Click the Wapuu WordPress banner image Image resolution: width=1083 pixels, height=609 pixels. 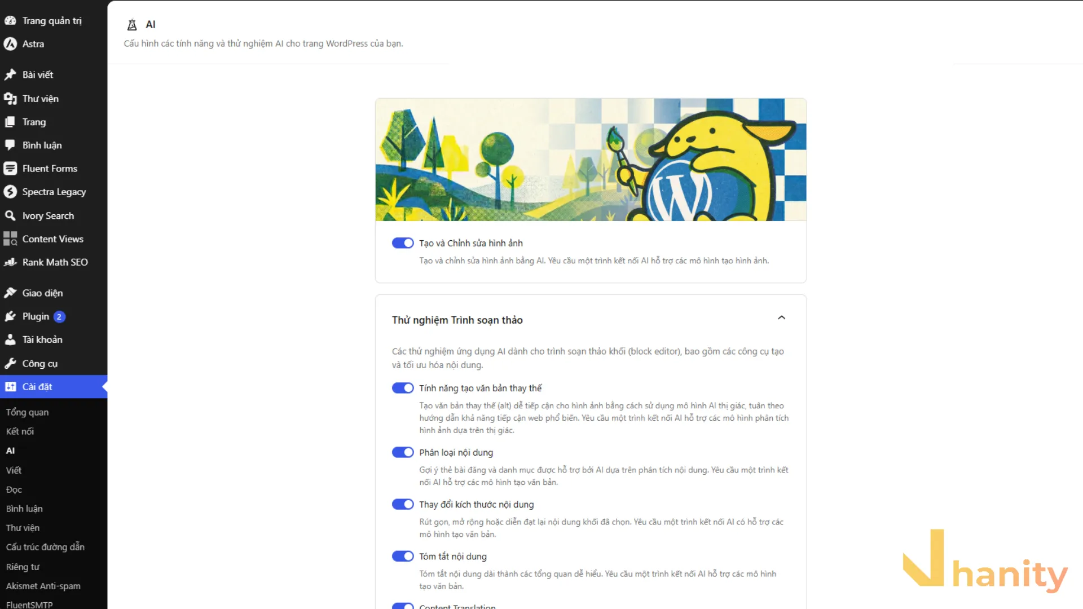pos(591,160)
